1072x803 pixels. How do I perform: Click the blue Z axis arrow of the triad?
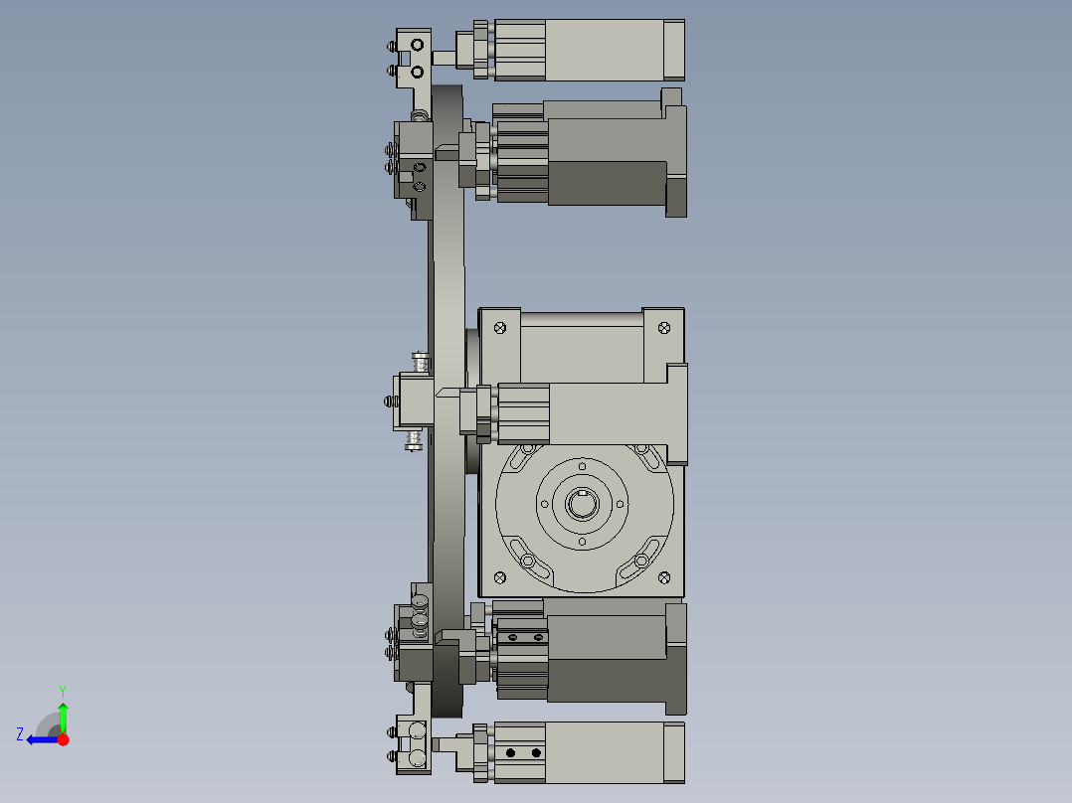[43, 740]
